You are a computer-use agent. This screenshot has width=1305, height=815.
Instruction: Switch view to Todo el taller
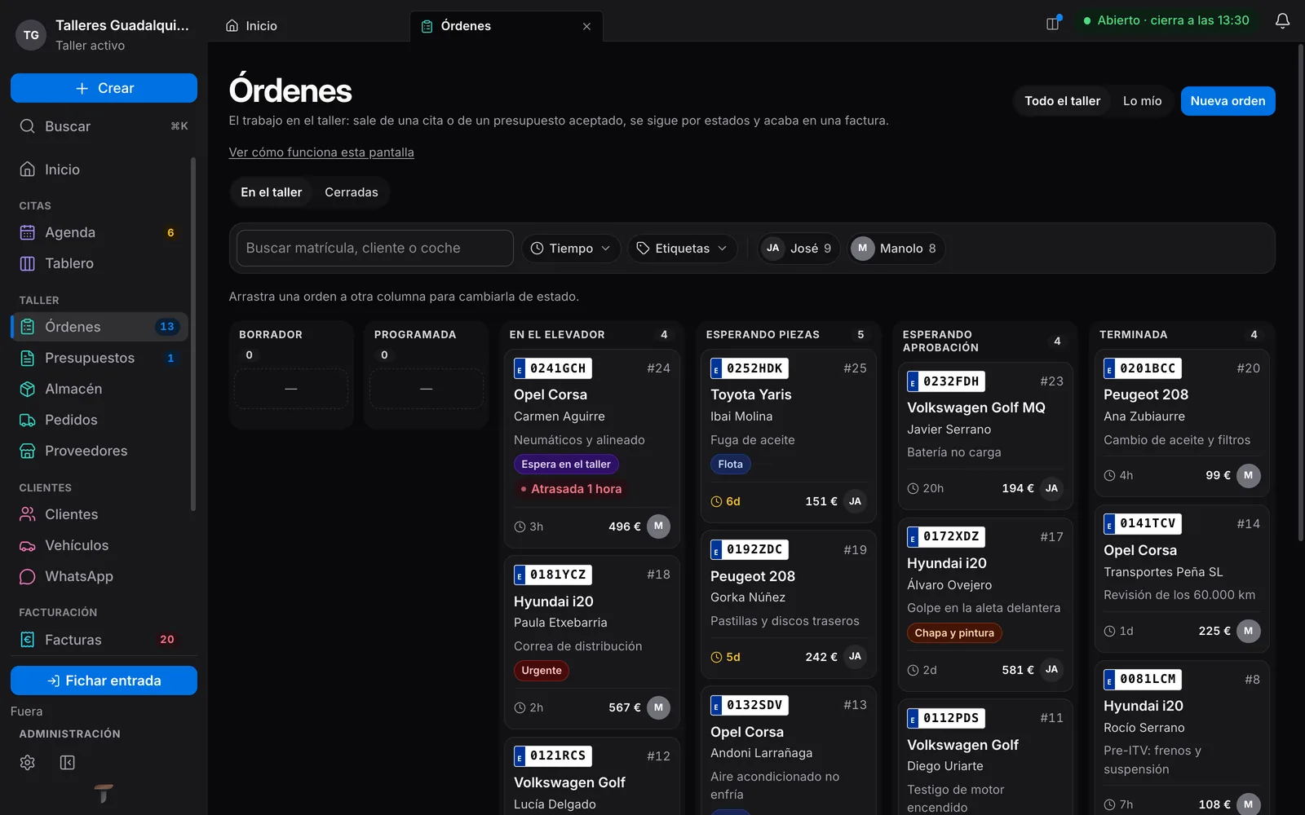point(1062,101)
